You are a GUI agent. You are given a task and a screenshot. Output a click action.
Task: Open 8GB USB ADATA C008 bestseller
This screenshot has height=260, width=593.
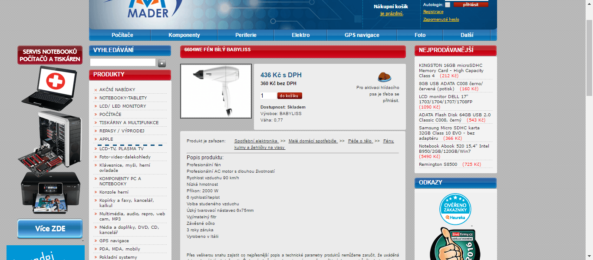coord(451,86)
